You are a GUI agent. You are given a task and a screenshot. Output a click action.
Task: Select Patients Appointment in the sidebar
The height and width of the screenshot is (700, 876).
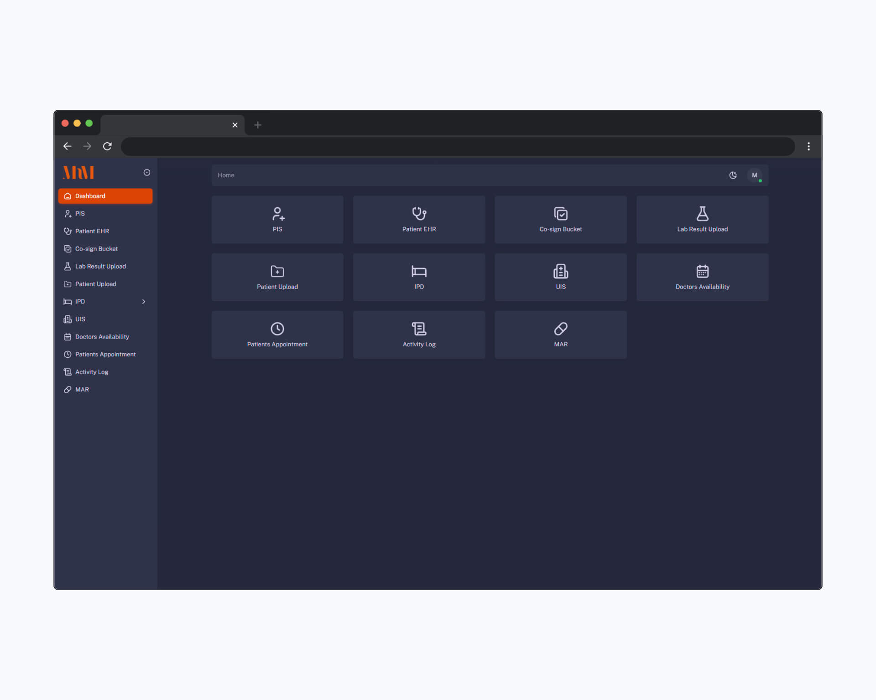click(105, 354)
